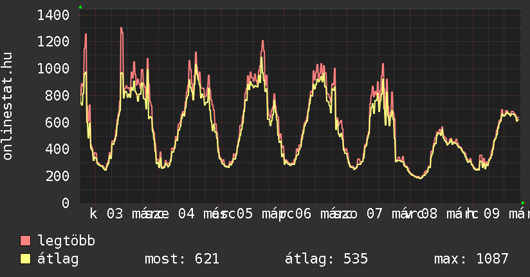
Task: Select the legtöbb legend label
Action: click(66, 241)
